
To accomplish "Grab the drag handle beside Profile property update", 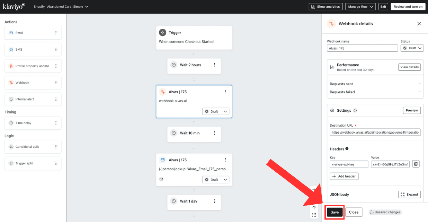I will (56, 66).
